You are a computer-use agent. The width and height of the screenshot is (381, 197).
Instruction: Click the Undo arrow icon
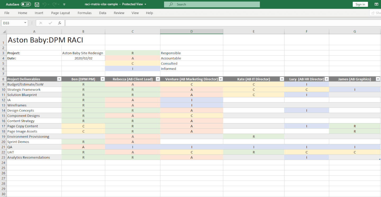(44, 4)
